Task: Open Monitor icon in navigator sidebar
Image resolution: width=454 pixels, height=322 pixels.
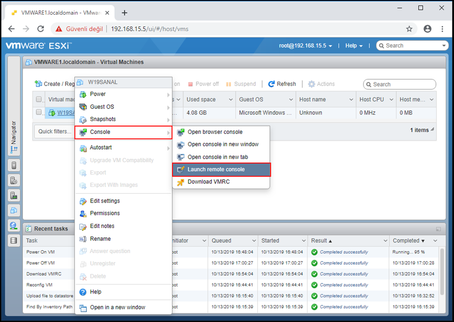Action: click(x=14, y=196)
